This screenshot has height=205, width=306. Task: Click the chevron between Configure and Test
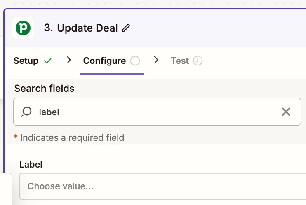(156, 60)
